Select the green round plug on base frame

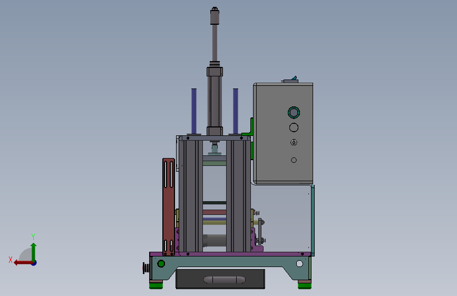(x=161, y=264)
